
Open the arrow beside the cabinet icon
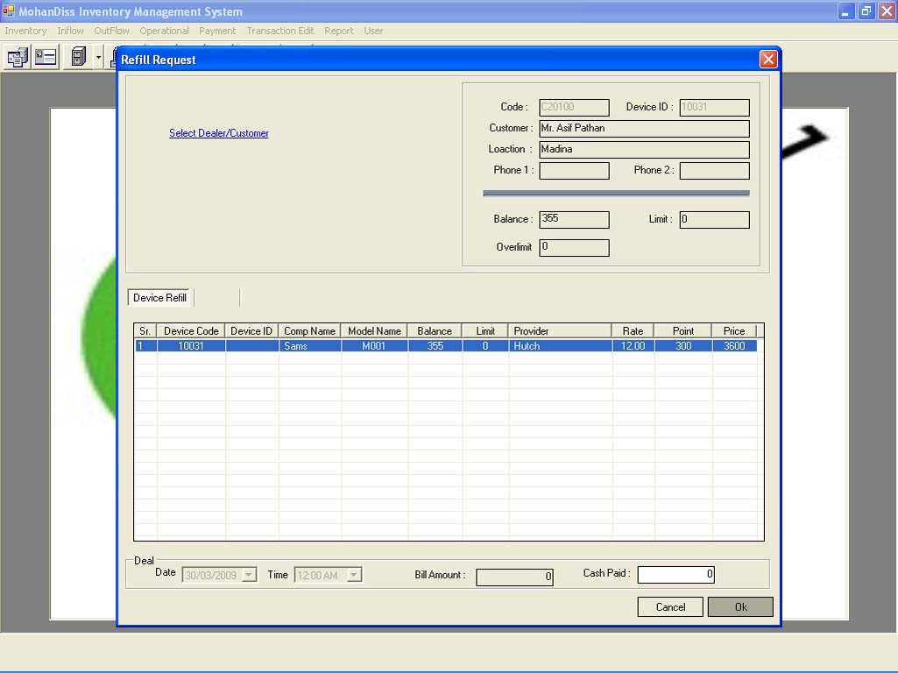98,58
